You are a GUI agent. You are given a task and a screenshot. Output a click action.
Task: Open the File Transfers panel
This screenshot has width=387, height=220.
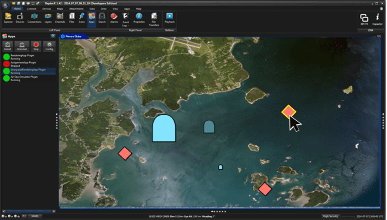click(x=154, y=19)
